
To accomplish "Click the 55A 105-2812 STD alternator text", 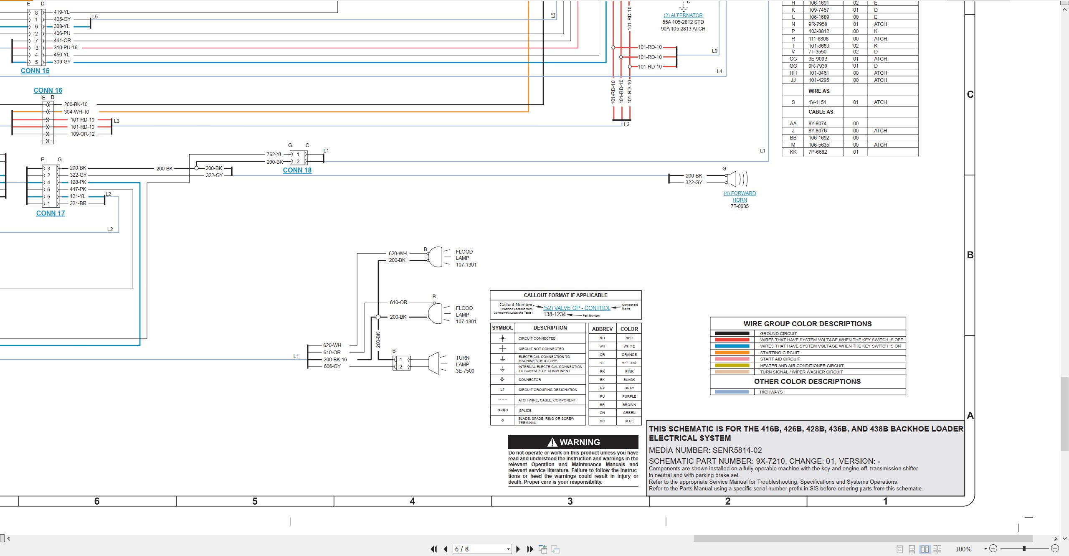I will tap(683, 22).
